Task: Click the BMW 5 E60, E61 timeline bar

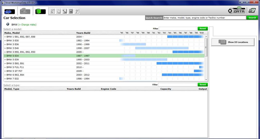Action: click(180, 64)
